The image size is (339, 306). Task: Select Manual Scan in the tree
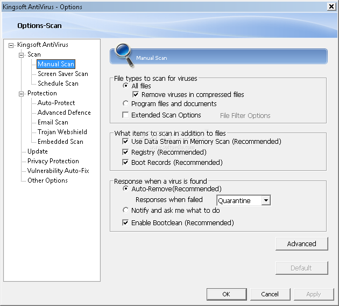(56, 64)
